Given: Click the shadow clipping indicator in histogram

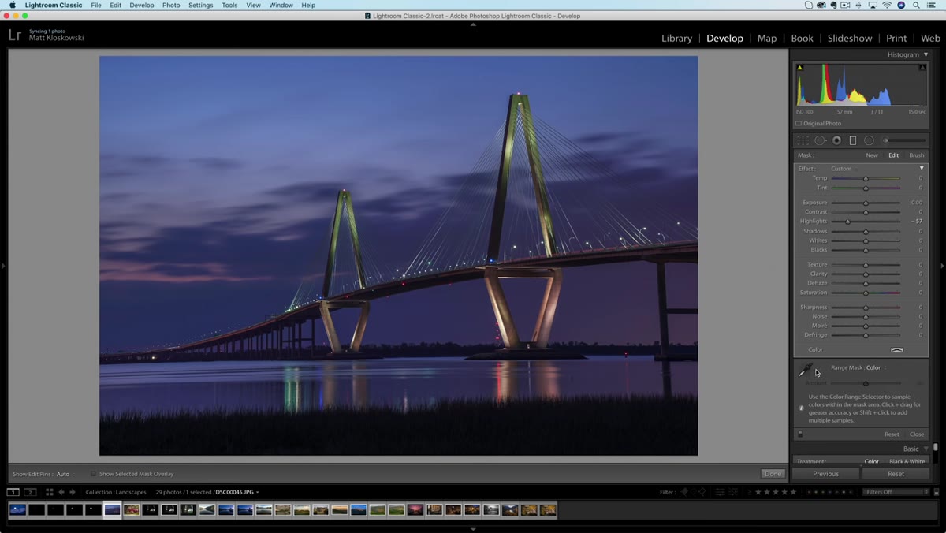Looking at the screenshot, I should pyautogui.click(x=799, y=68).
